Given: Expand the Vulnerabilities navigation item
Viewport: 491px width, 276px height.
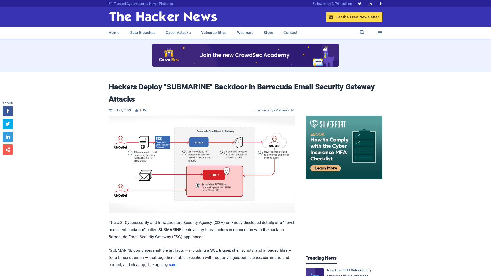Looking at the screenshot, I should click(214, 32).
